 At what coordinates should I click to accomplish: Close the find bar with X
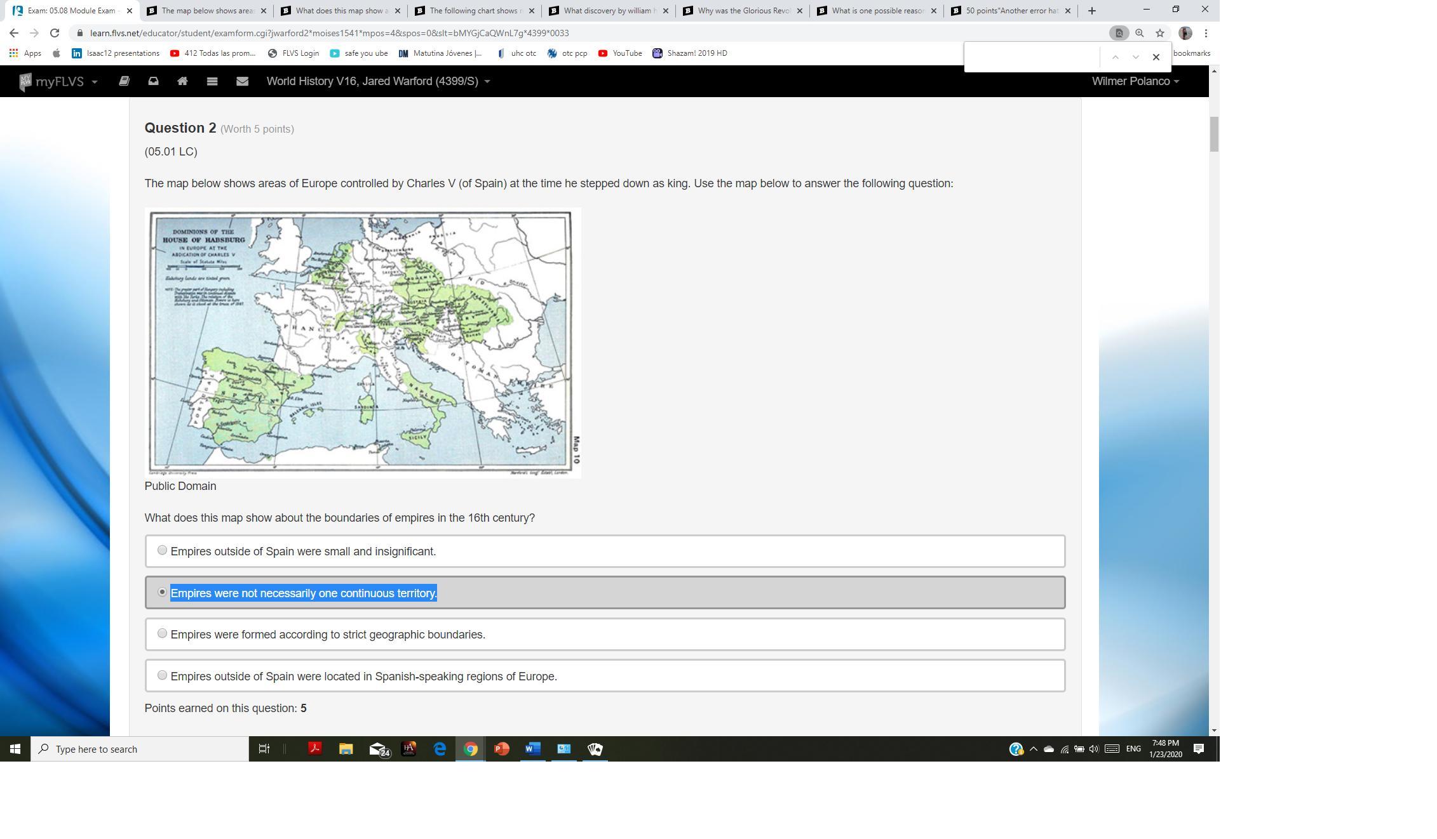pos(1156,57)
